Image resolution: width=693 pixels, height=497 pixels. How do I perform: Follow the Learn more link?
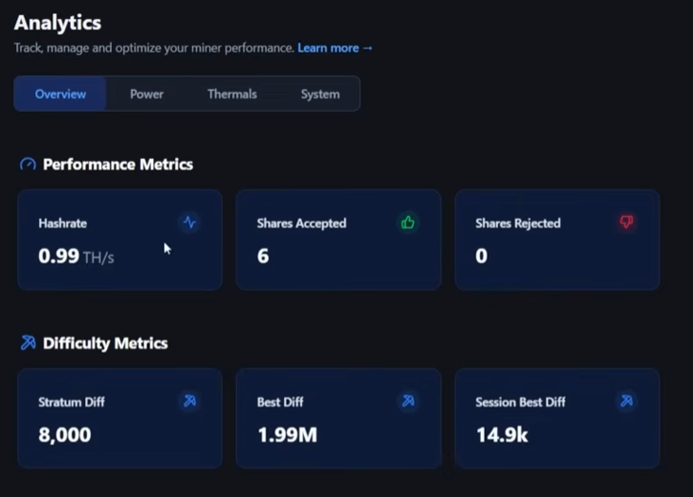[x=335, y=48]
